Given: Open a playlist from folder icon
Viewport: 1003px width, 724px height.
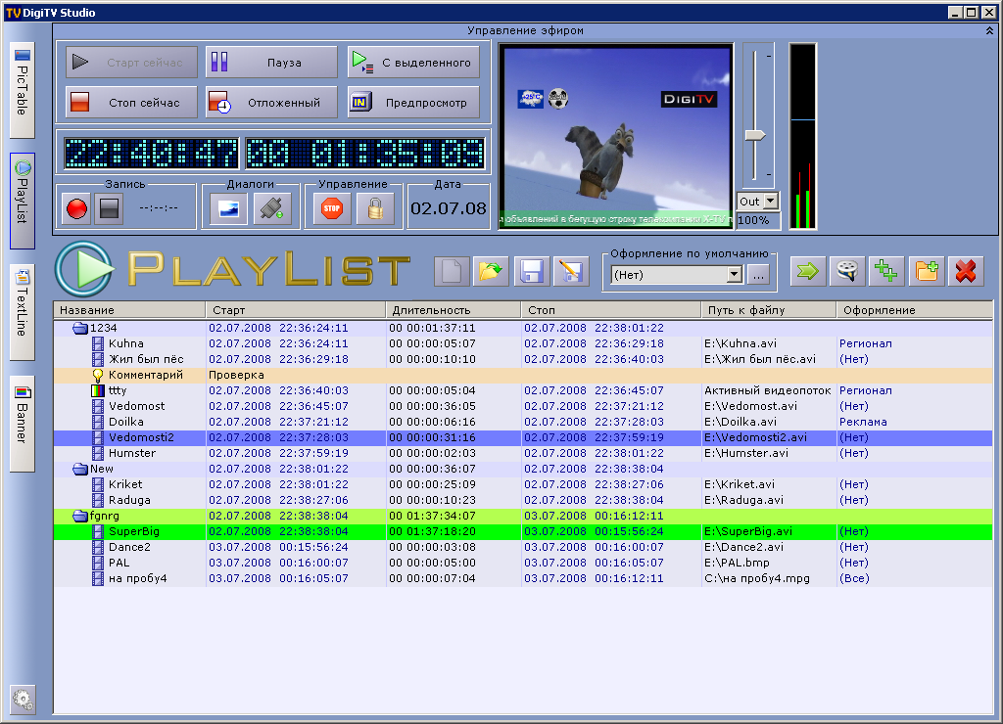Looking at the screenshot, I should (491, 272).
